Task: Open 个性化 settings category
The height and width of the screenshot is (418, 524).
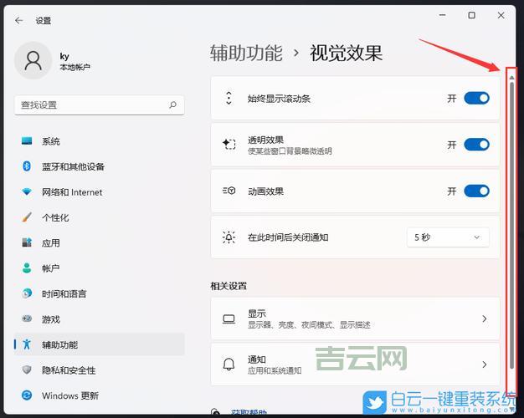Action: pos(100,217)
